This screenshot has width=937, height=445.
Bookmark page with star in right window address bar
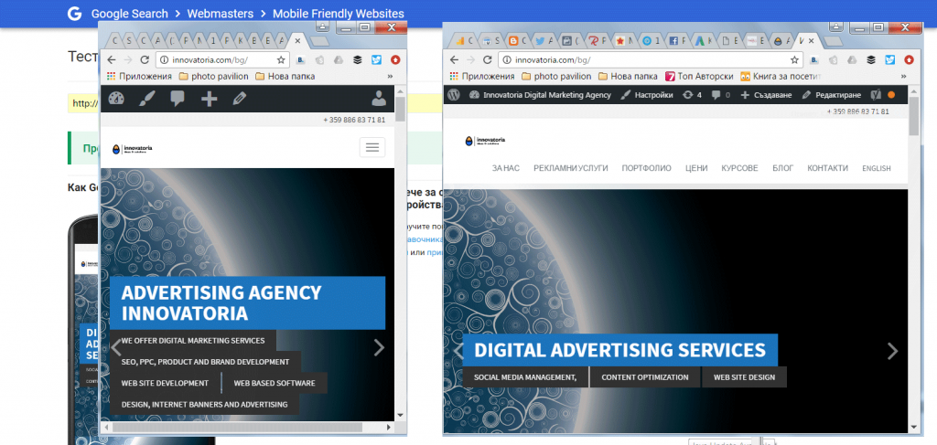pos(794,59)
